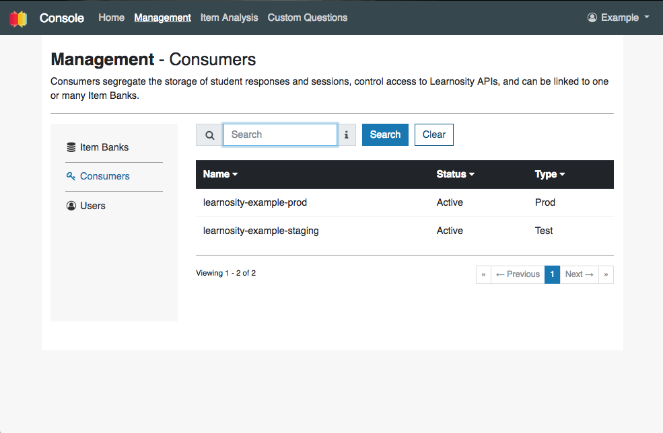Viewport: 663px width, 433px height.
Task: Open the Home nav item
Action: pyautogui.click(x=111, y=17)
